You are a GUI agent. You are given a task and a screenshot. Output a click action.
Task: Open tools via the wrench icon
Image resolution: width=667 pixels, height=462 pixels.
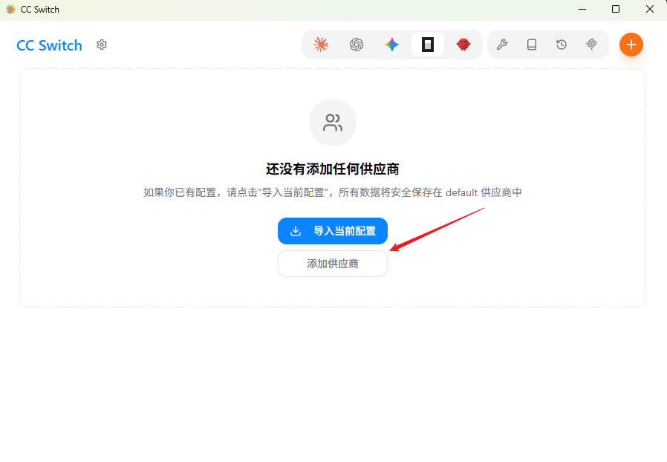[502, 45]
